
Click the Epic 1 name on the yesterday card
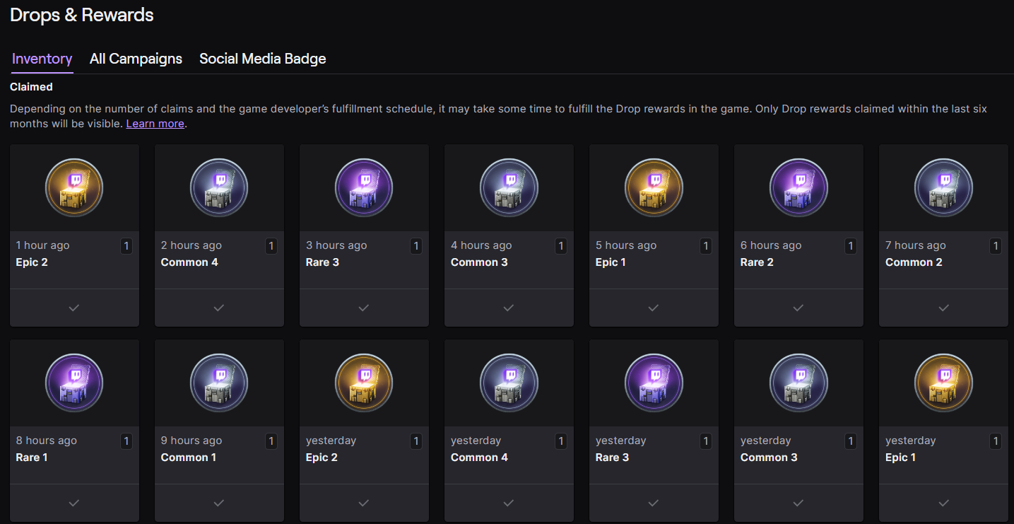click(901, 458)
